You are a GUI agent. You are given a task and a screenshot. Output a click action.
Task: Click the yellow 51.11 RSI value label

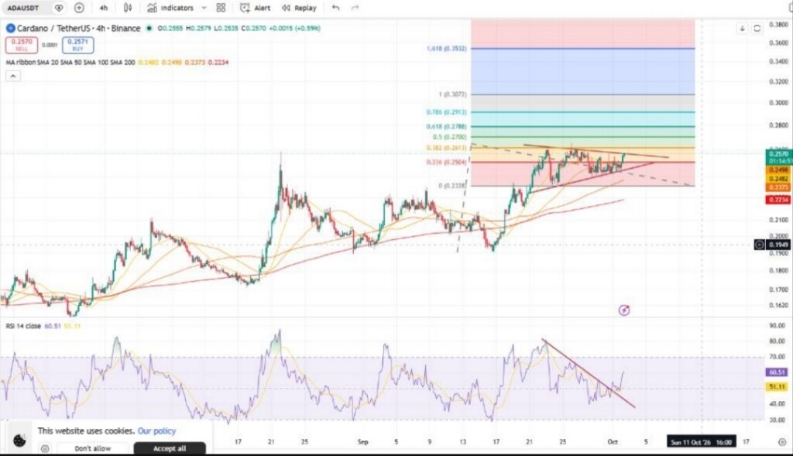click(777, 387)
